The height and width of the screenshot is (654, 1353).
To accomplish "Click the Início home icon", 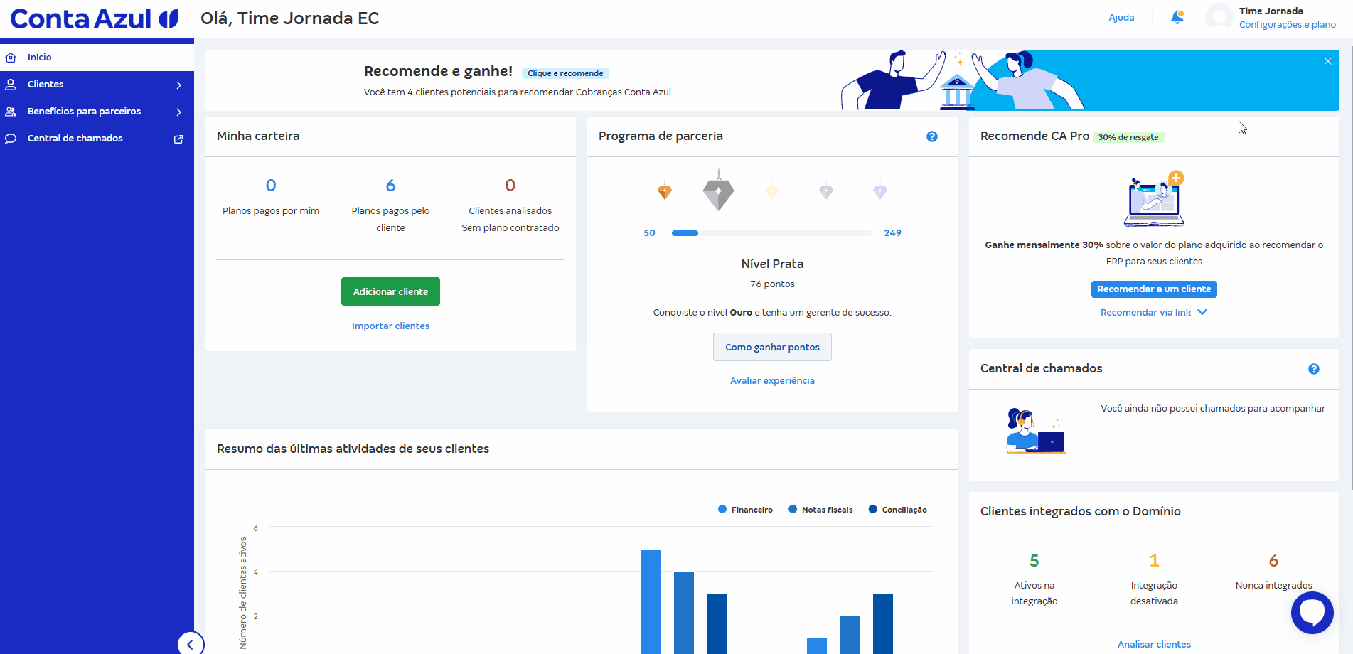I will pyautogui.click(x=11, y=58).
